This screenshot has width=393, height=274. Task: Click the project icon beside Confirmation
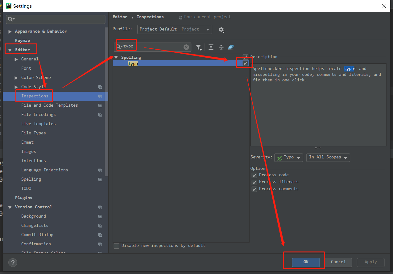[x=100, y=244]
